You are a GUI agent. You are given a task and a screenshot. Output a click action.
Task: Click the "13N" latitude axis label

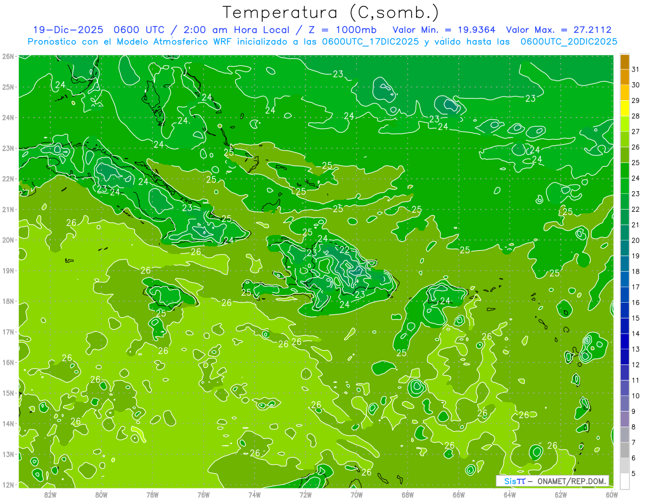[8, 454]
